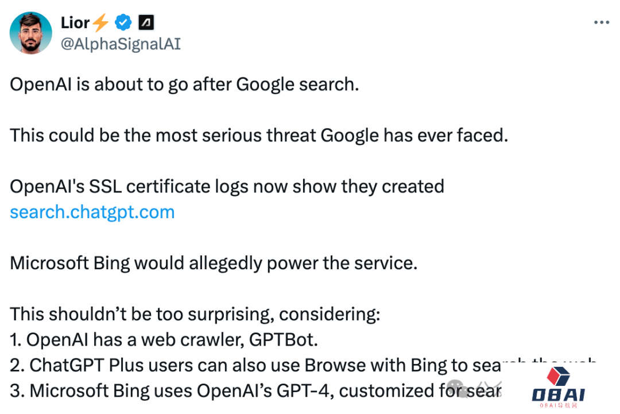
Task: Open the @AlphaSignalAI handle link
Action: pyautogui.click(x=121, y=44)
